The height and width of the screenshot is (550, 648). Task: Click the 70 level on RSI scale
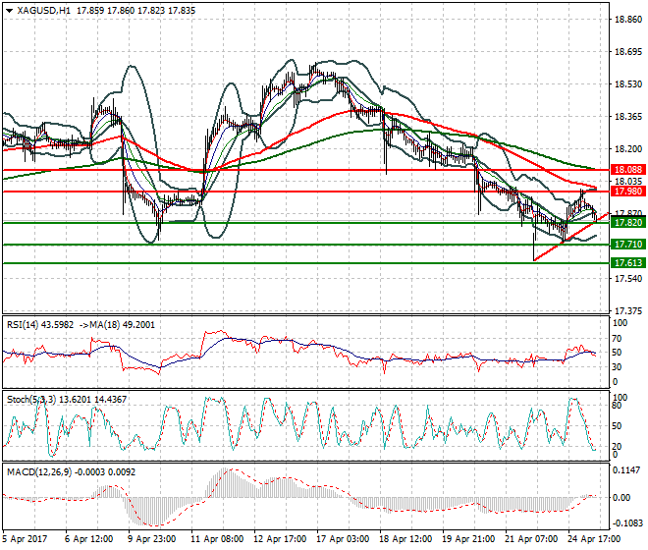(x=619, y=337)
